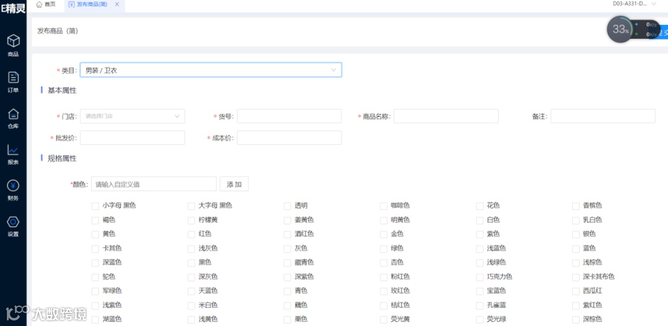Check the 柠檬黄 checkbox

tap(191, 220)
